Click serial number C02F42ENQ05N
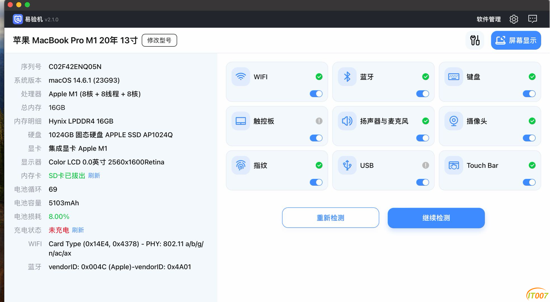The height and width of the screenshot is (302, 550). (75, 67)
